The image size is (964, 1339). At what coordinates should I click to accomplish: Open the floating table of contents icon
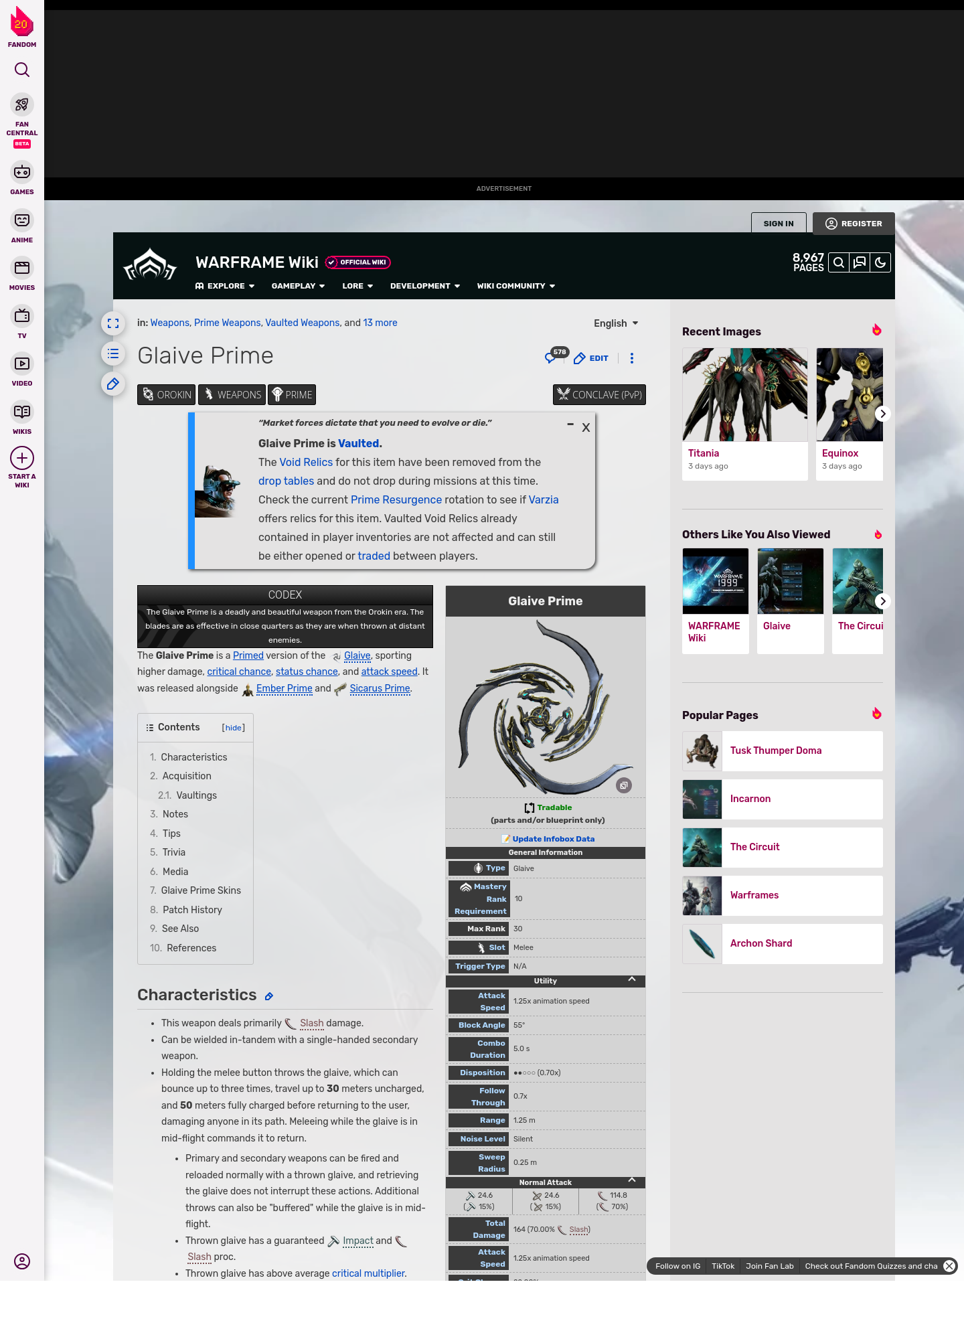tap(113, 353)
